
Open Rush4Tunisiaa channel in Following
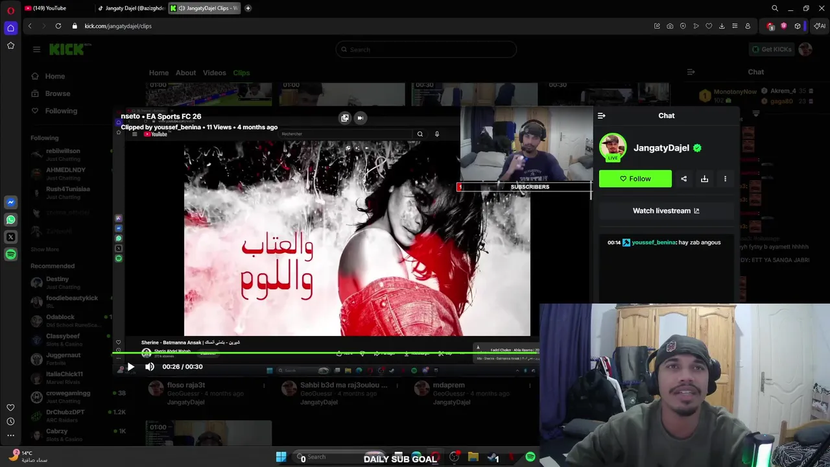[67, 193]
